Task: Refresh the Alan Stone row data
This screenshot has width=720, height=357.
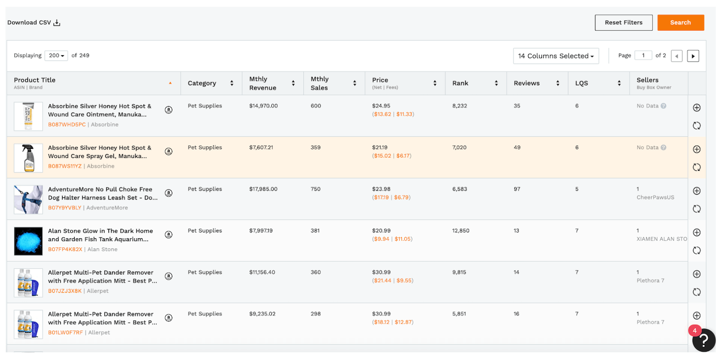Action: click(x=697, y=250)
